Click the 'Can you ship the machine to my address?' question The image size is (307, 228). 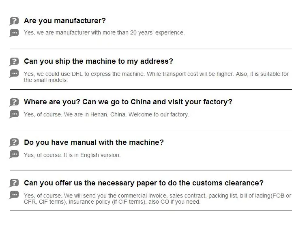coord(99,61)
